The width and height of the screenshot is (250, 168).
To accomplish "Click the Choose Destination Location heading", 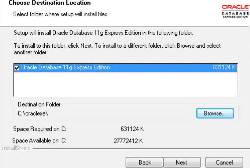I will tap(50, 3).
